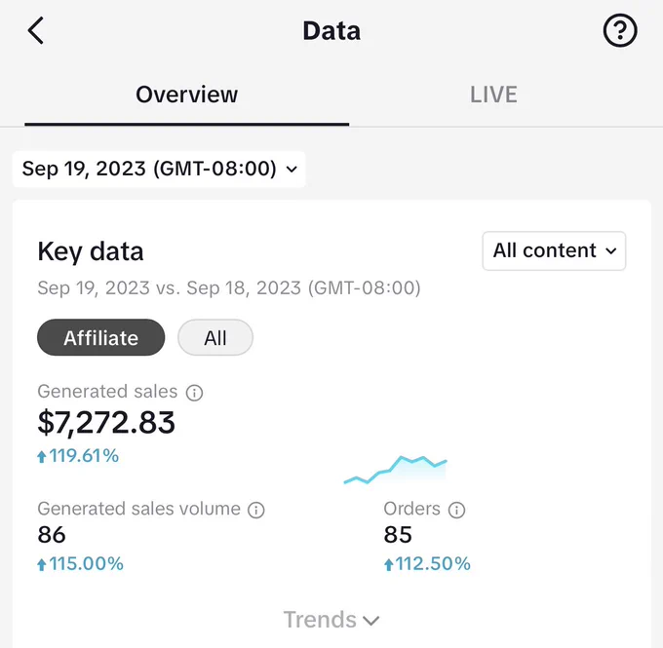
Task: Click the Orders count 85
Action: [x=398, y=535]
